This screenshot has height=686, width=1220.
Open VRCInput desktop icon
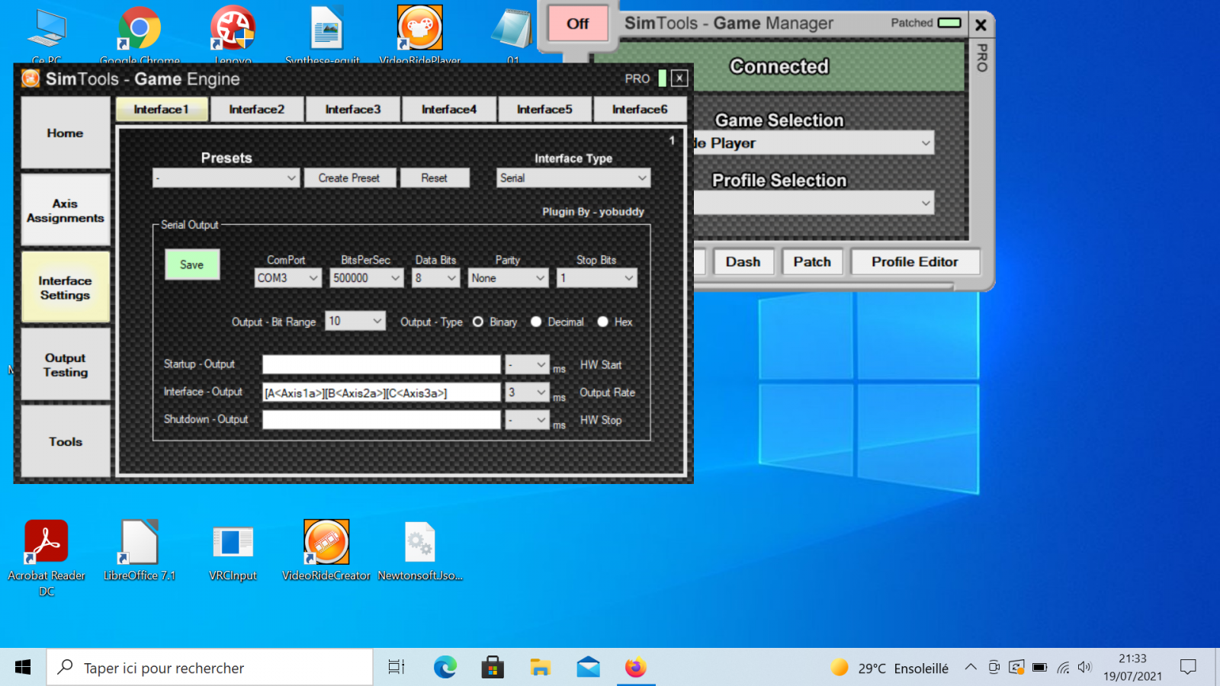(233, 550)
